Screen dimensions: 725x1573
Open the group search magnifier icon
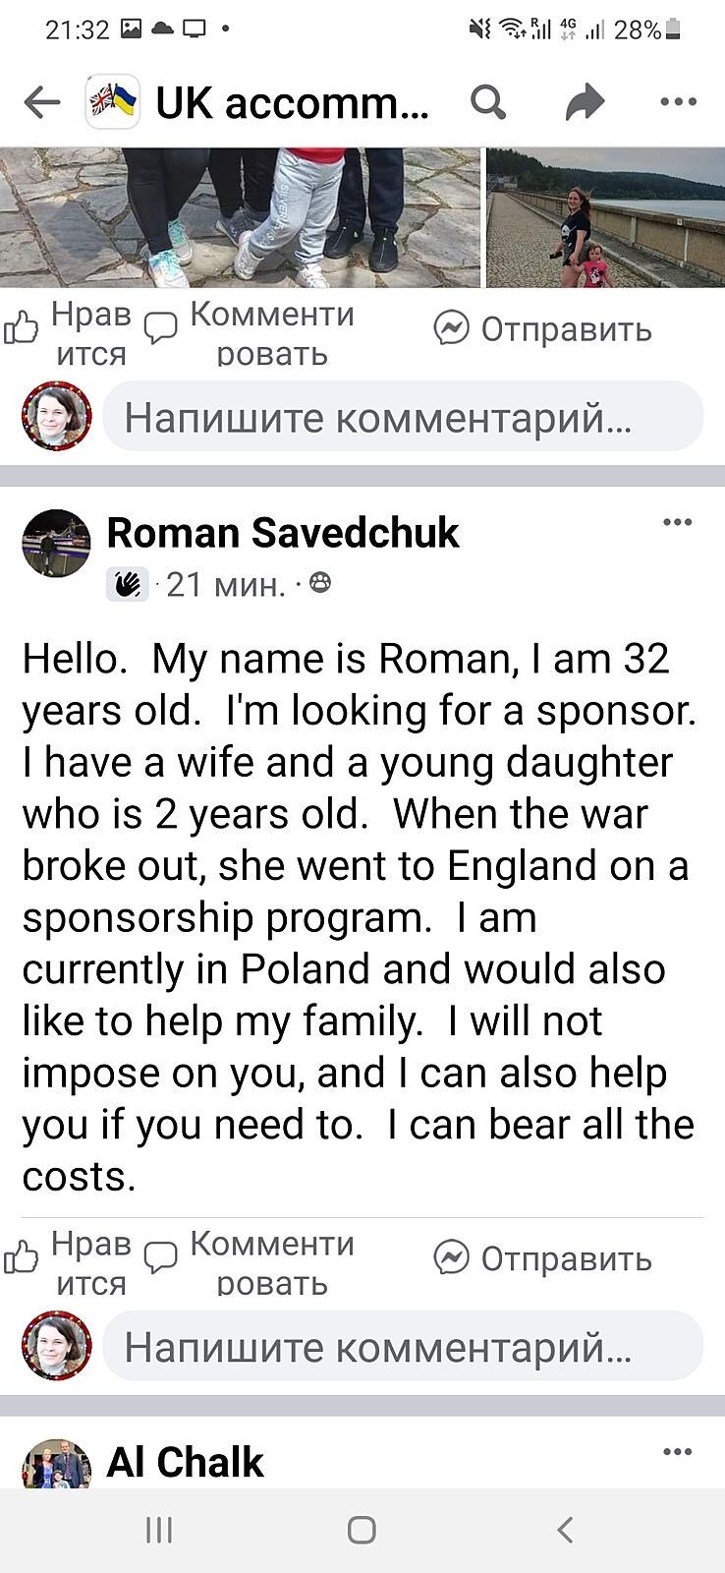(487, 101)
